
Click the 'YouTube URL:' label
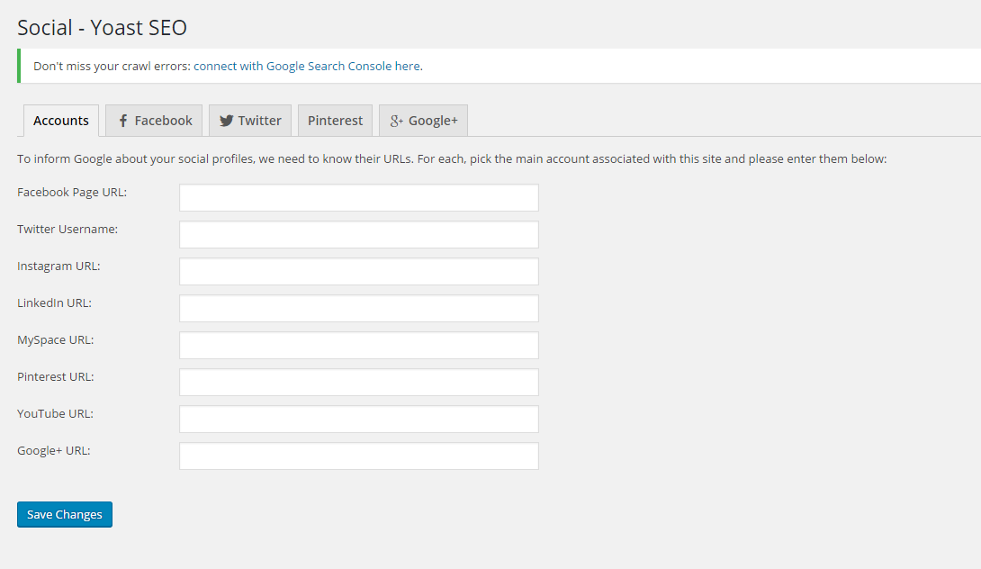[55, 414]
